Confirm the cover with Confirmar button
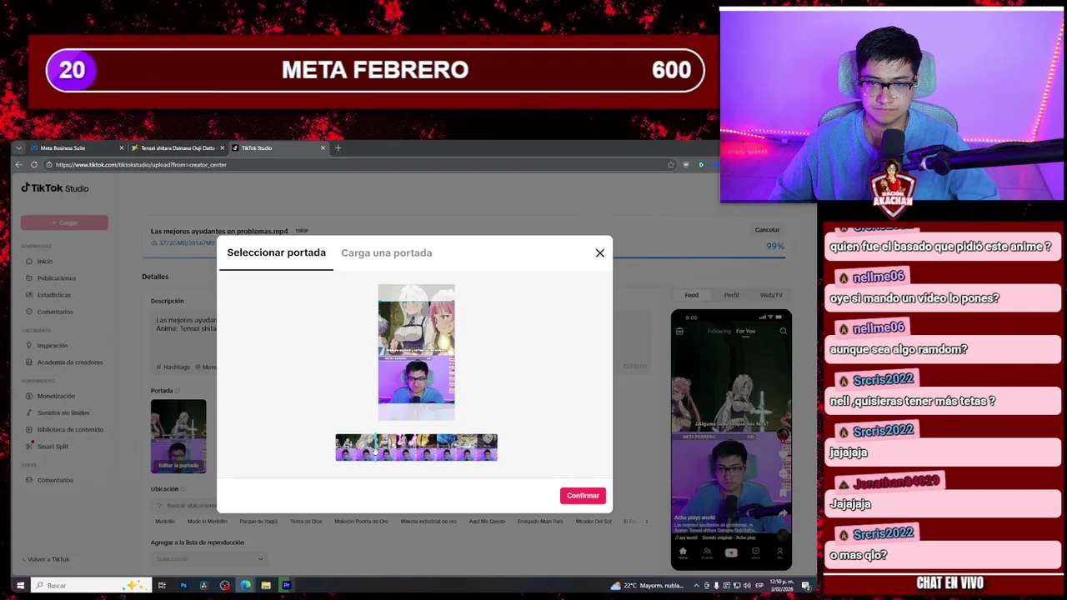The width and height of the screenshot is (1067, 600). pyautogui.click(x=583, y=496)
